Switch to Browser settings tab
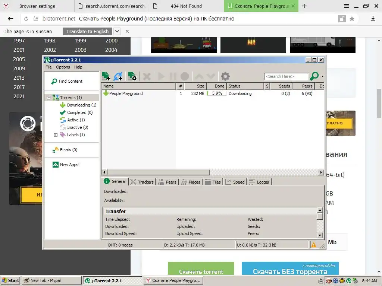This screenshot has width=382, height=286. pyautogui.click(x=37, y=6)
